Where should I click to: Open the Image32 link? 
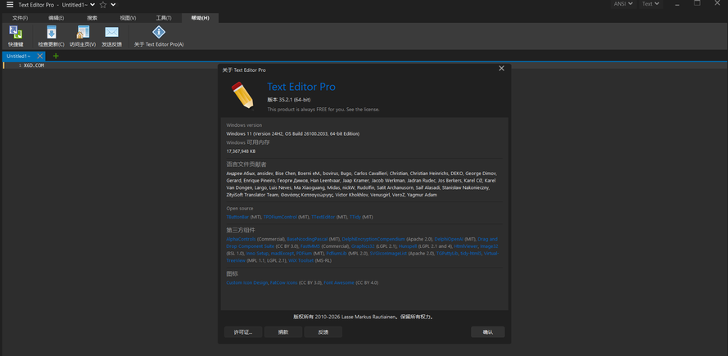pos(489,246)
